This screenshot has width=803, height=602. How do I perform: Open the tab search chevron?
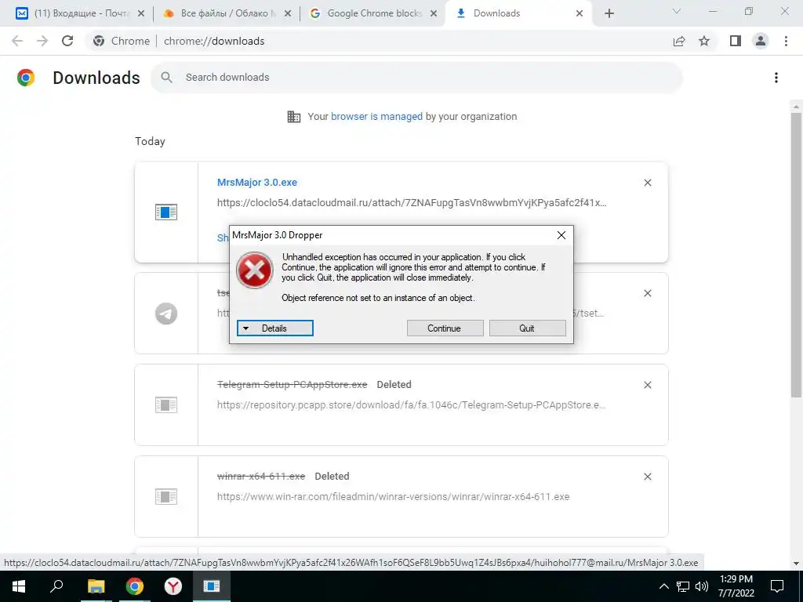pyautogui.click(x=677, y=11)
